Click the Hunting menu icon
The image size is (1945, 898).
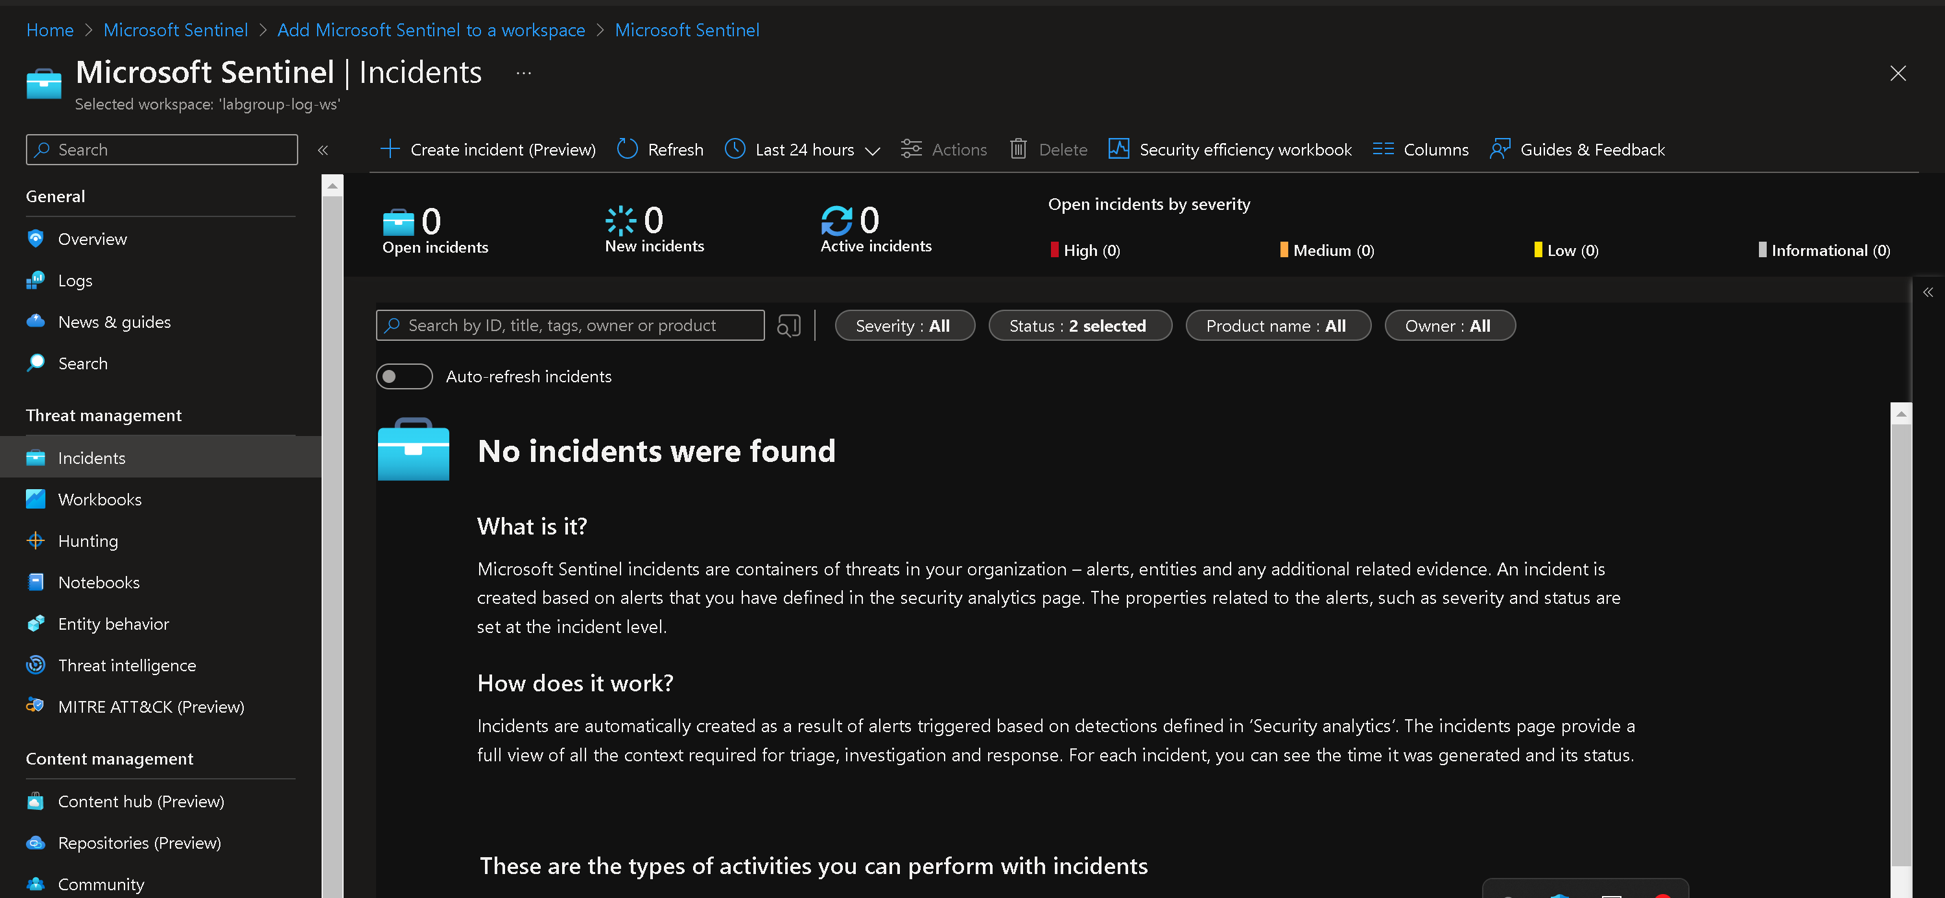tap(34, 540)
